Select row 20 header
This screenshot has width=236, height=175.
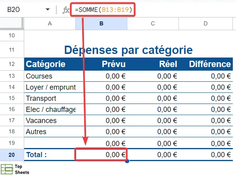tap(12, 155)
